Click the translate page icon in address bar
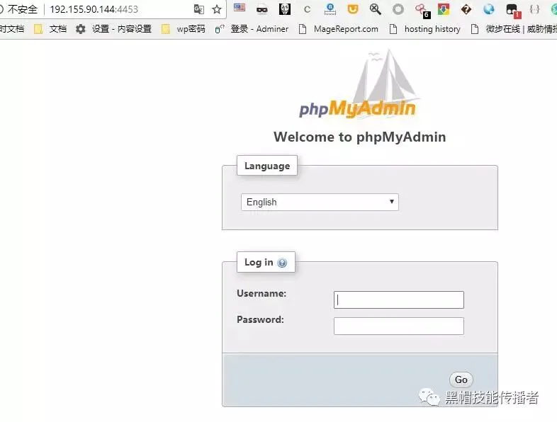The image size is (557, 422). tap(199, 9)
